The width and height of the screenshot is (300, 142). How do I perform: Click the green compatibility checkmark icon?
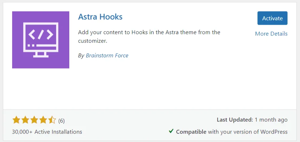(x=171, y=131)
